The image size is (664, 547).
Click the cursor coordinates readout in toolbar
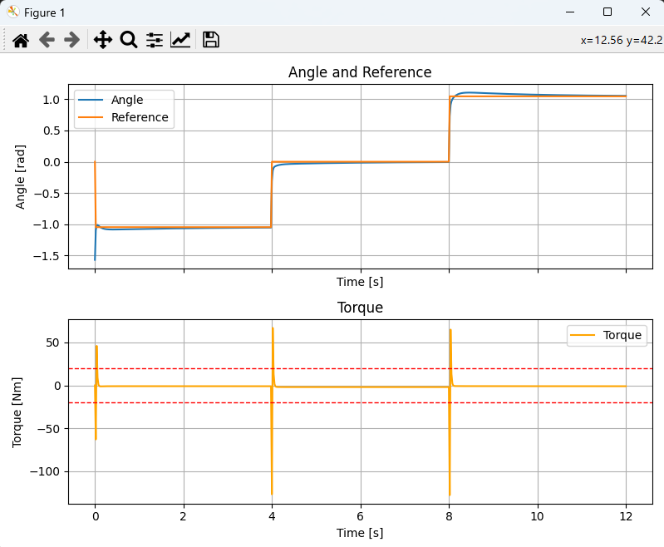(621, 40)
